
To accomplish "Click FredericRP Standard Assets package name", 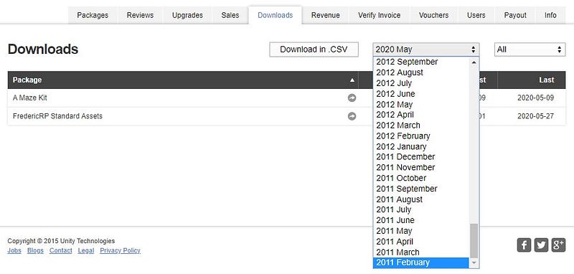I will (x=57, y=116).
